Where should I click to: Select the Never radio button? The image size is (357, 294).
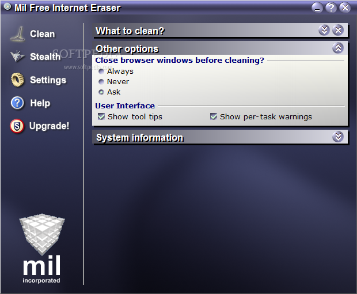point(101,82)
